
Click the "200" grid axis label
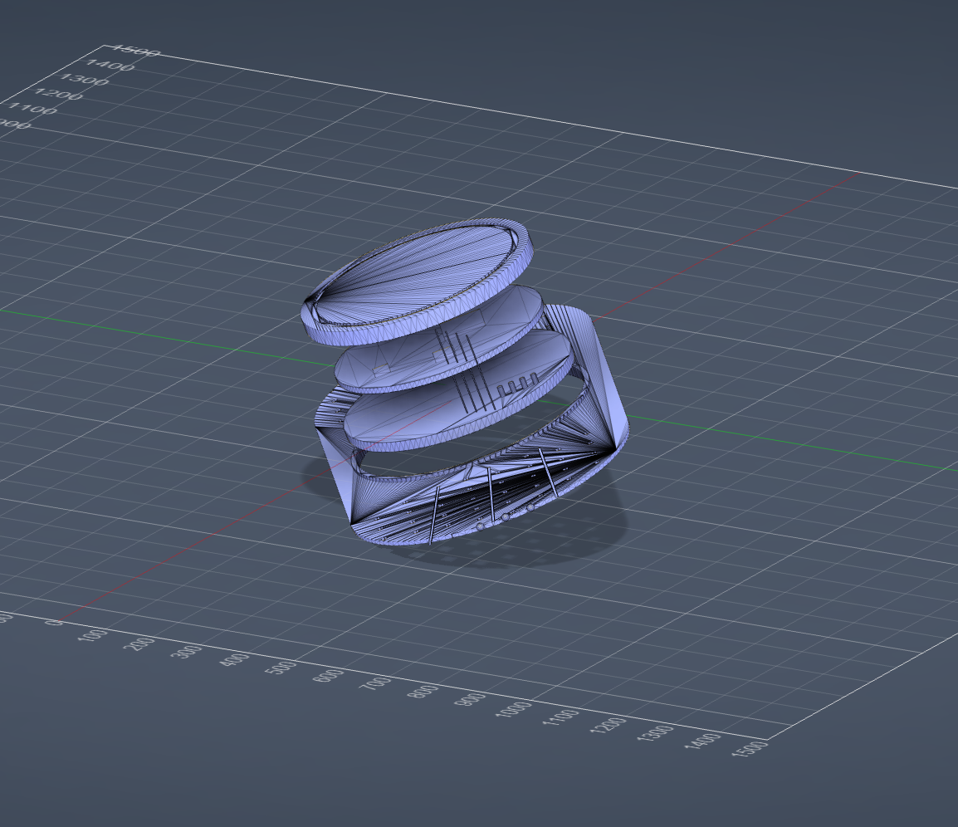[x=140, y=643]
